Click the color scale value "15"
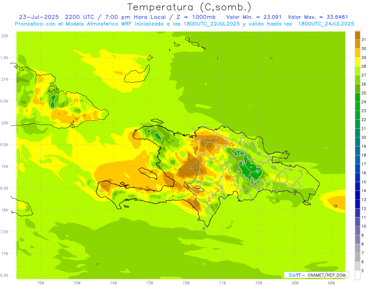372x287 pixels. pos(364,182)
